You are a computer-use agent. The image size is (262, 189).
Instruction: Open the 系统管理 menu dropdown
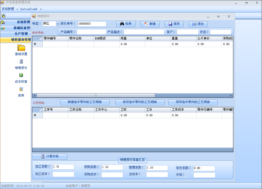point(10,9)
